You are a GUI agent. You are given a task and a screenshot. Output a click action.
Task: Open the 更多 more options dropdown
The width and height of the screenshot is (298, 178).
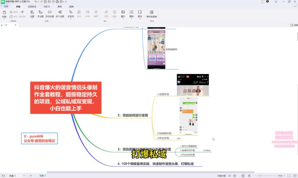(x=140, y=14)
